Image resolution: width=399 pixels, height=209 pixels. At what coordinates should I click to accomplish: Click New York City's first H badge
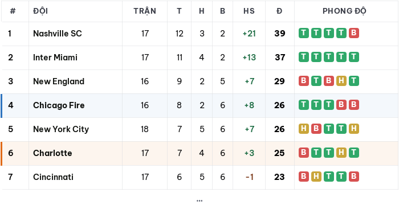(304, 129)
